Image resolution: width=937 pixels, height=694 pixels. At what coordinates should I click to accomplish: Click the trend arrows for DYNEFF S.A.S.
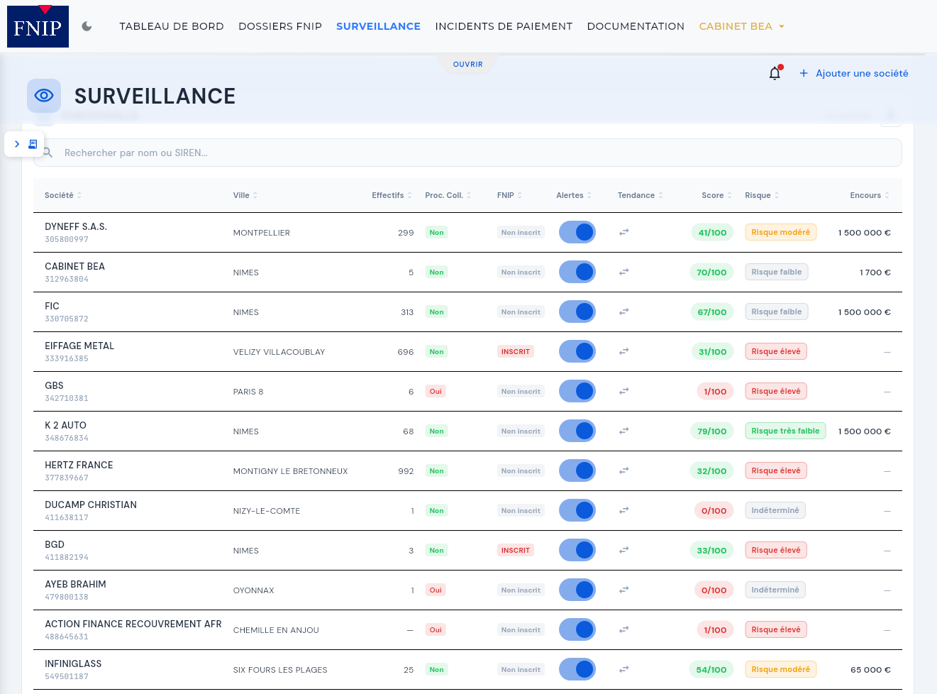(x=624, y=232)
